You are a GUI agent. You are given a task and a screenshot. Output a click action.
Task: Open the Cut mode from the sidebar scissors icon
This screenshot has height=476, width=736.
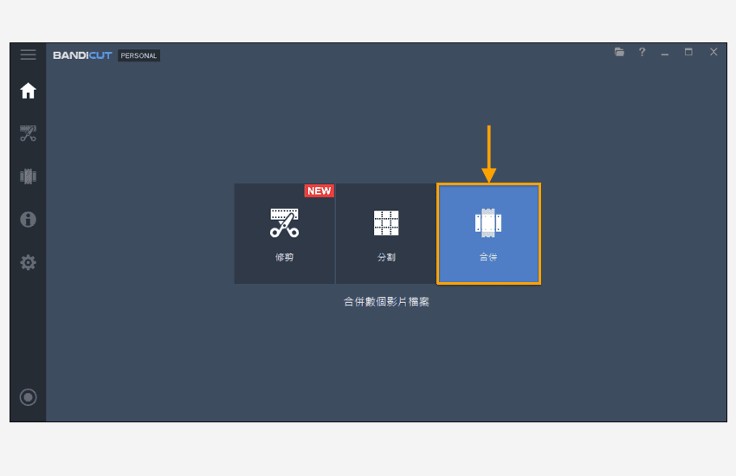(x=29, y=133)
